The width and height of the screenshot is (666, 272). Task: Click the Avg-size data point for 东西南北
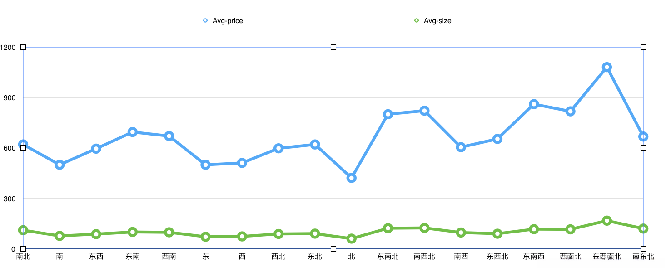pos(607,221)
